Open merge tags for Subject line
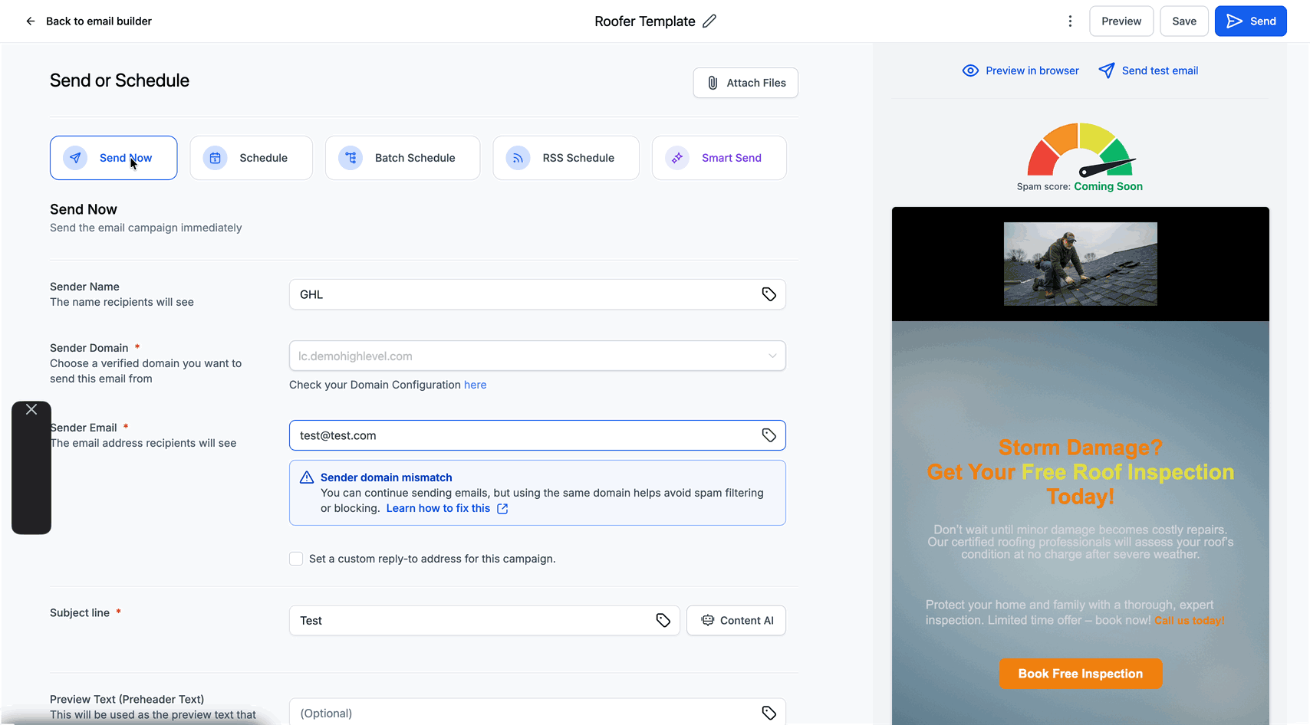The width and height of the screenshot is (1310, 725). pyautogui.click(x=663, y=621)
